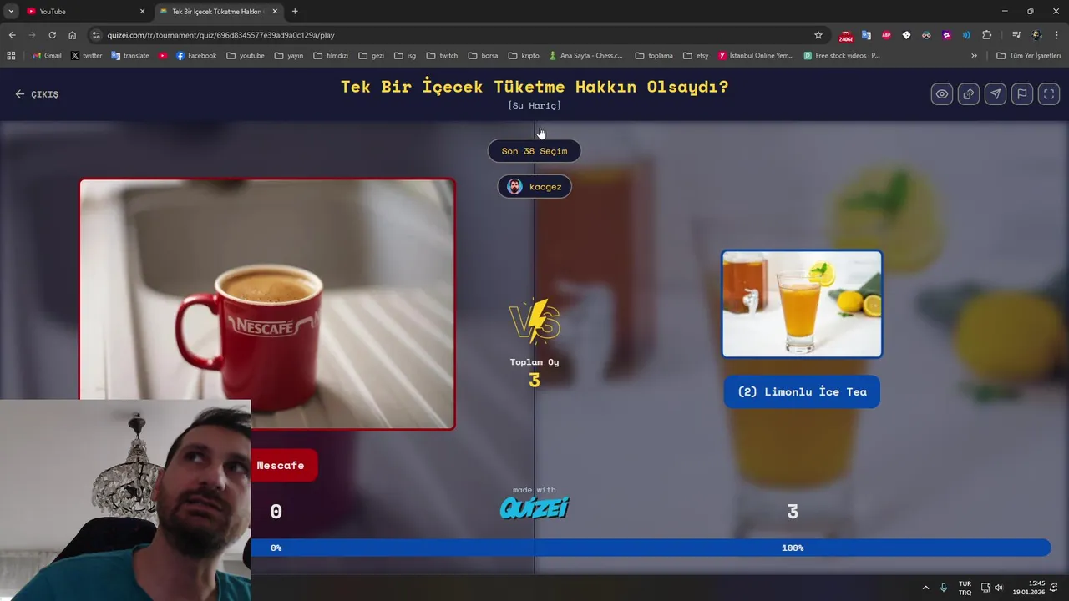Open the Google Translate extension icon
This screenshot has width=1069, height=601.
click(866, 35)
